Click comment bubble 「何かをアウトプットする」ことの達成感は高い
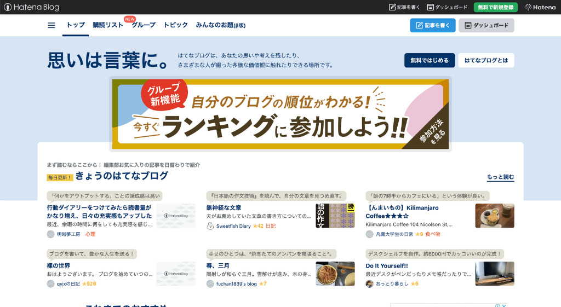This screenshot has width=561, height=307. coord(105,196)
